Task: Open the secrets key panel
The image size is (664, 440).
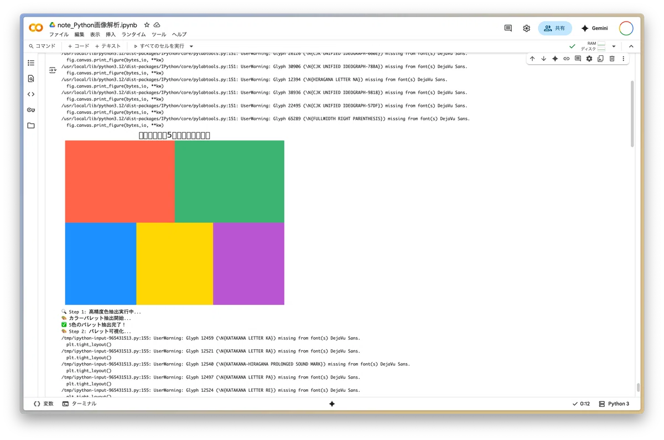Action: point(31,110)
